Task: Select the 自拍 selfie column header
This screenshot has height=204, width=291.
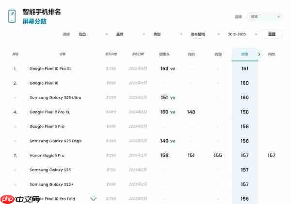Action: [191, 54]
